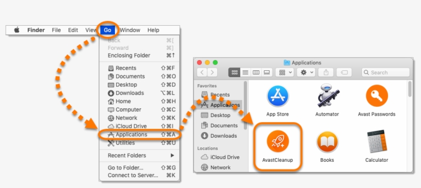421x188 pixels.
Task: Open the group-by arrange dropdown
Action: [x=284, y=72]
